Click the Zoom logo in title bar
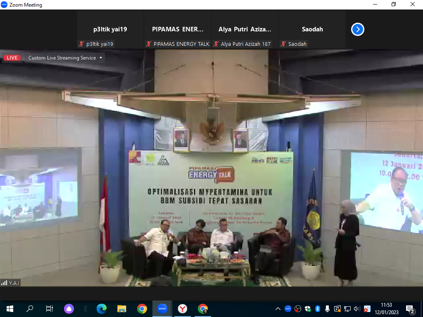Screen dimensions: 423x317 click(4, 5)
